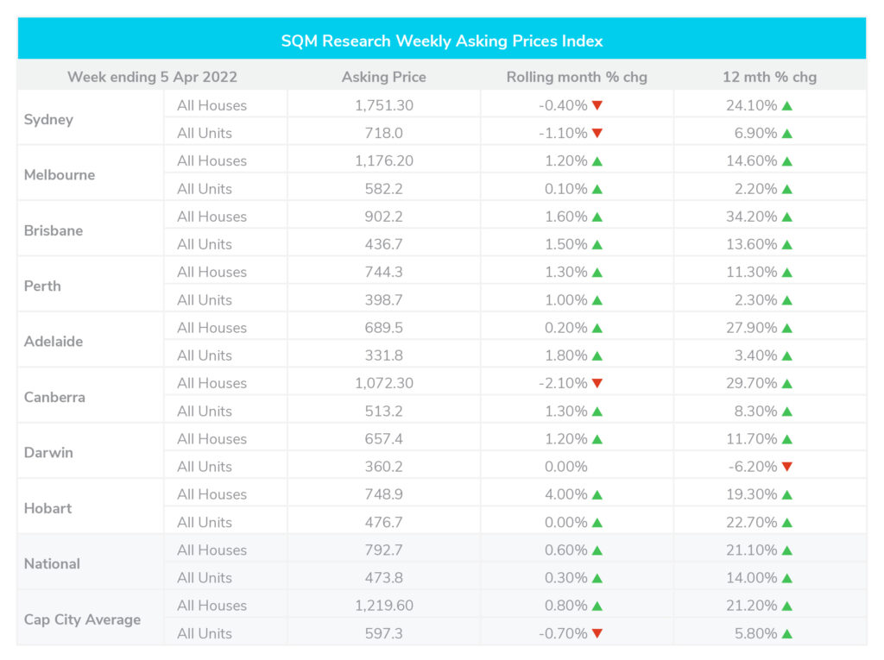Click the '12 mth % chg' column header
Image resolution: width=884 pixels, height=660 pixels.
[769, 77]
